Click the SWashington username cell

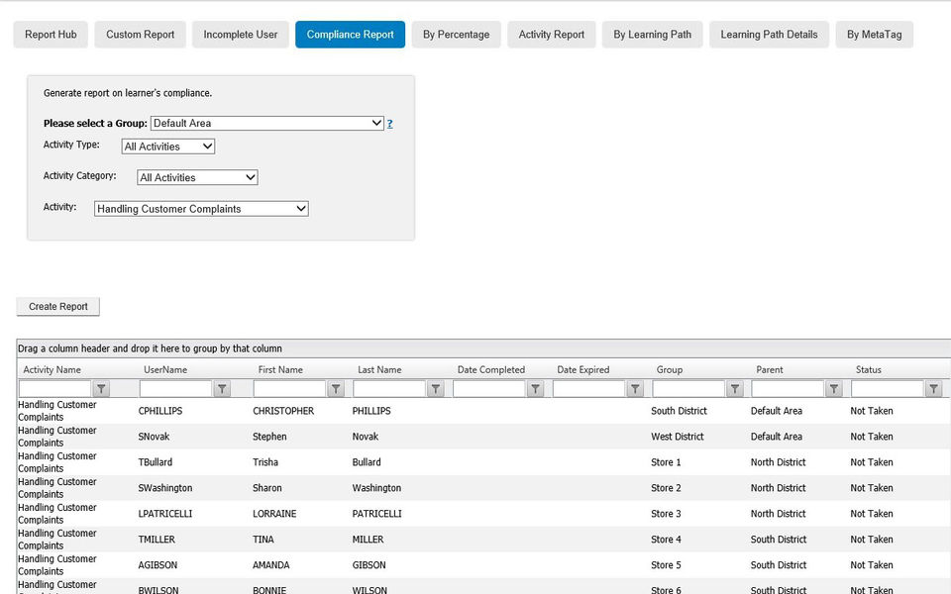tap(165, 488)
